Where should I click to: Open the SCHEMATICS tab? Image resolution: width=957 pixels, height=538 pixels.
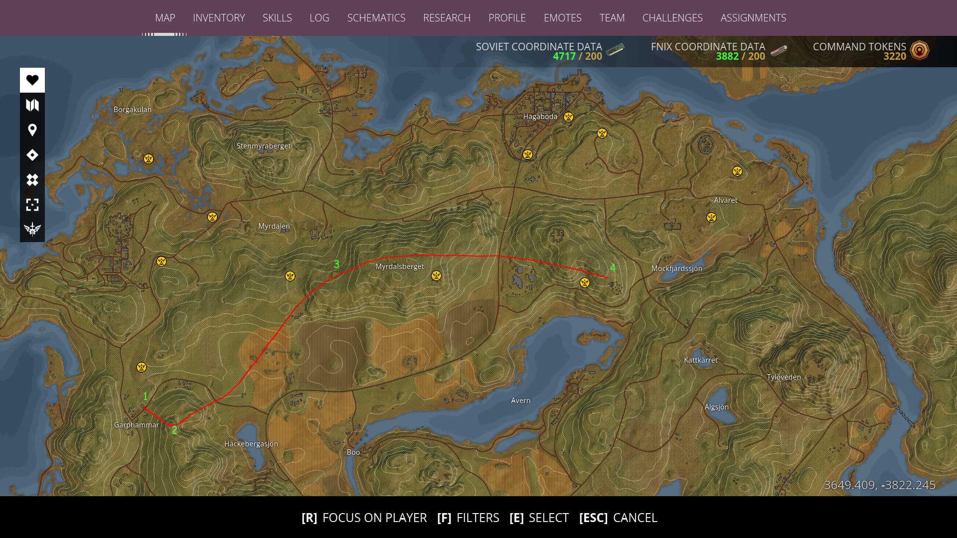coord(376,18)
